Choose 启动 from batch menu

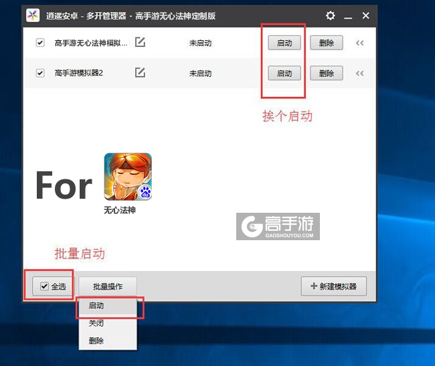pyautogui.click(x=108, y=306)
